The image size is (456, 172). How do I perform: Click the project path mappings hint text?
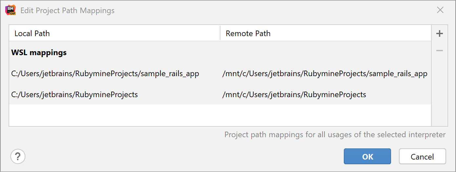[x=335, y=135]
